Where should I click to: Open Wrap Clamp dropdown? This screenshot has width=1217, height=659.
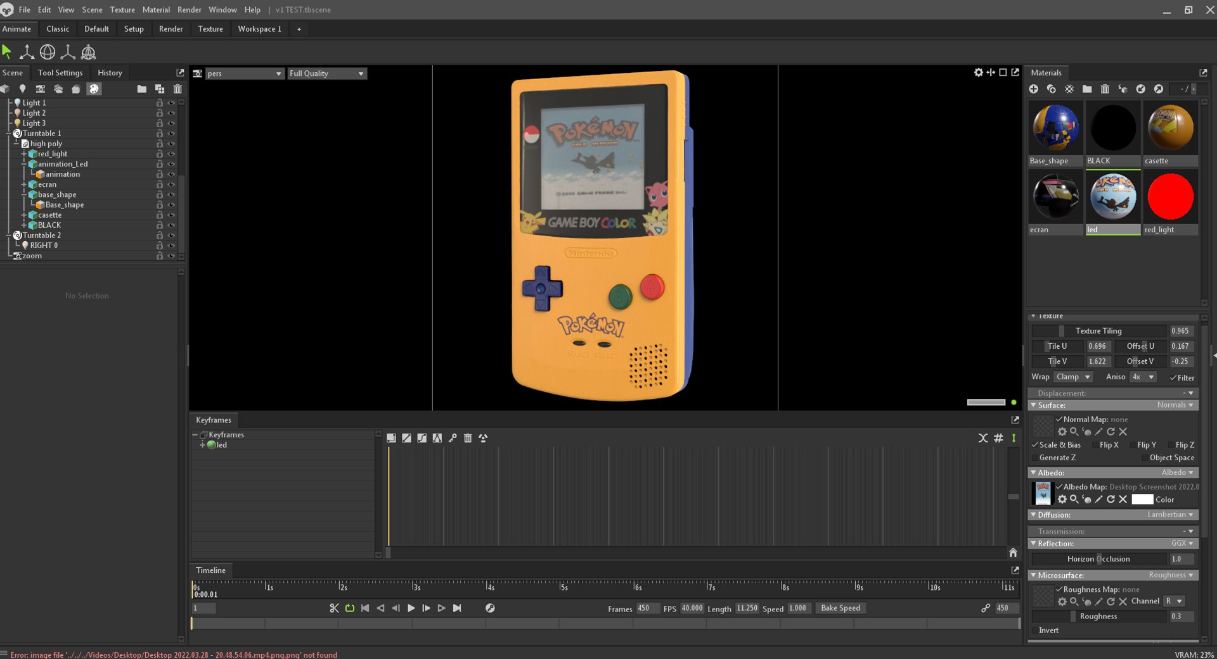point(1073,377)
